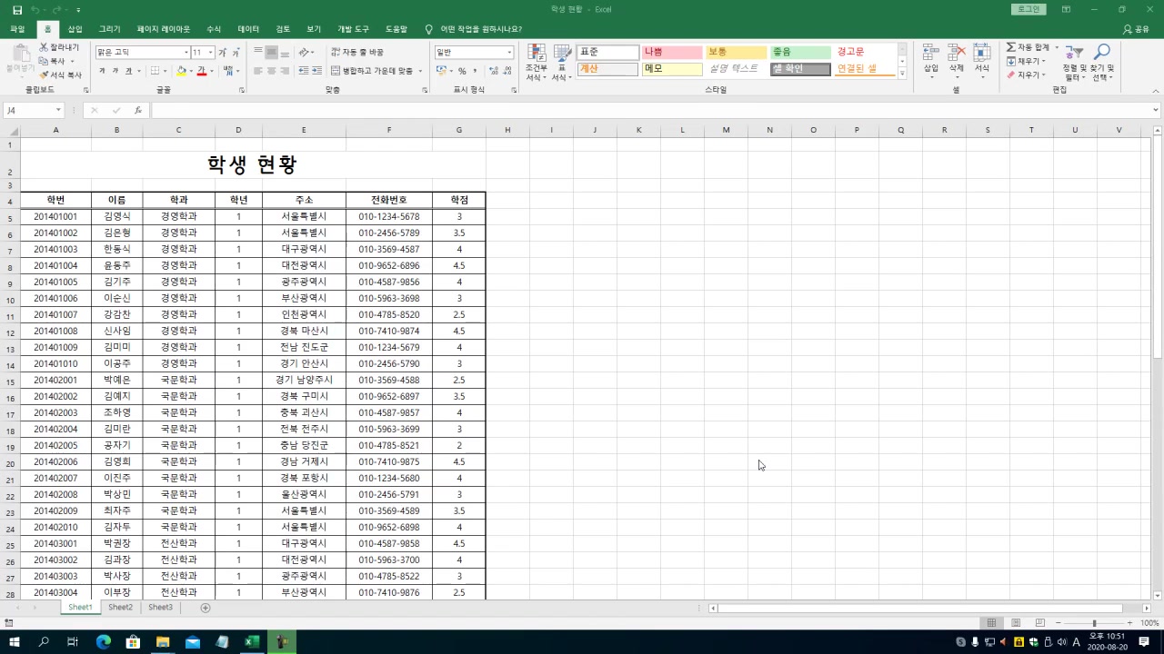Expand the number format dropdown (일반)
The width and height of the screenshot is (1164, 654).
coord(509,53)
